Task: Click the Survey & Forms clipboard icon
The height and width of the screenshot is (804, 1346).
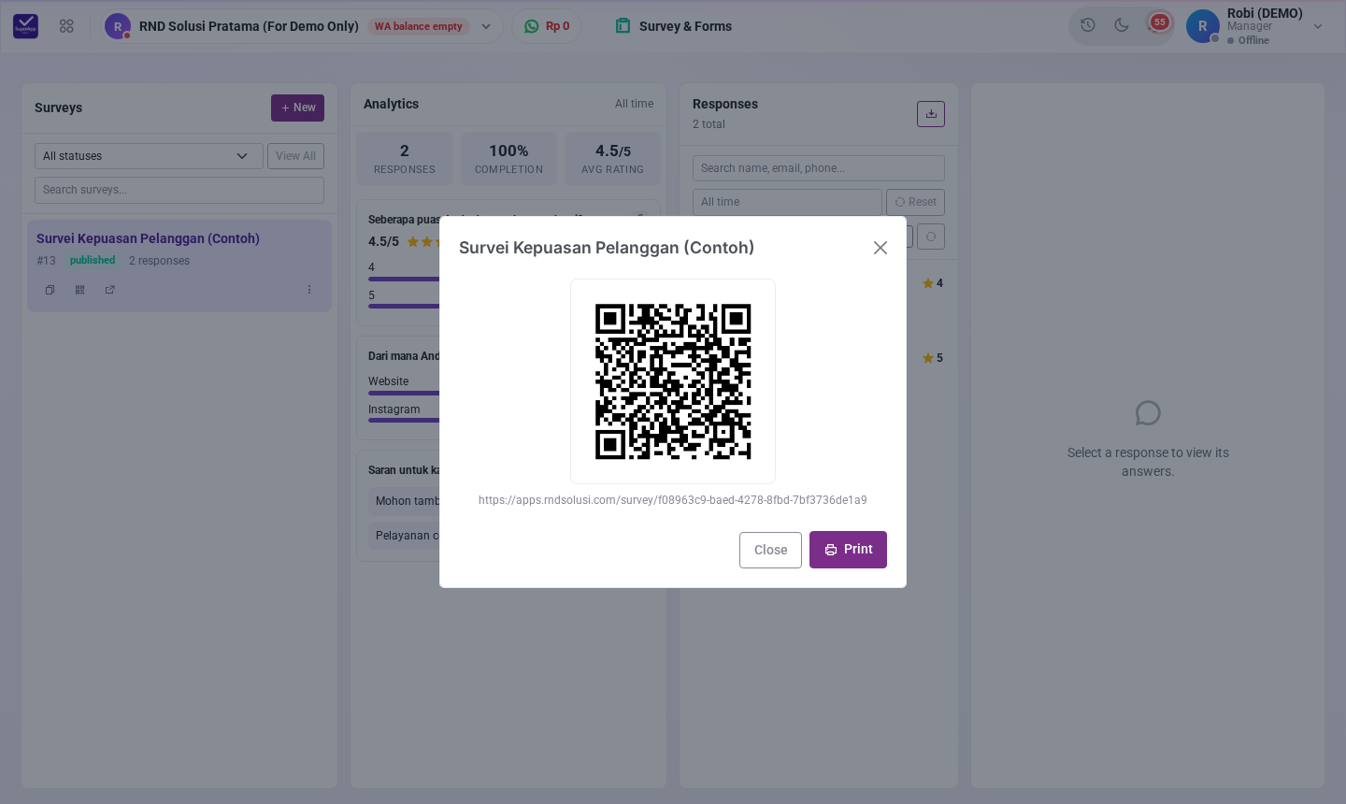Action: [623, 26]
